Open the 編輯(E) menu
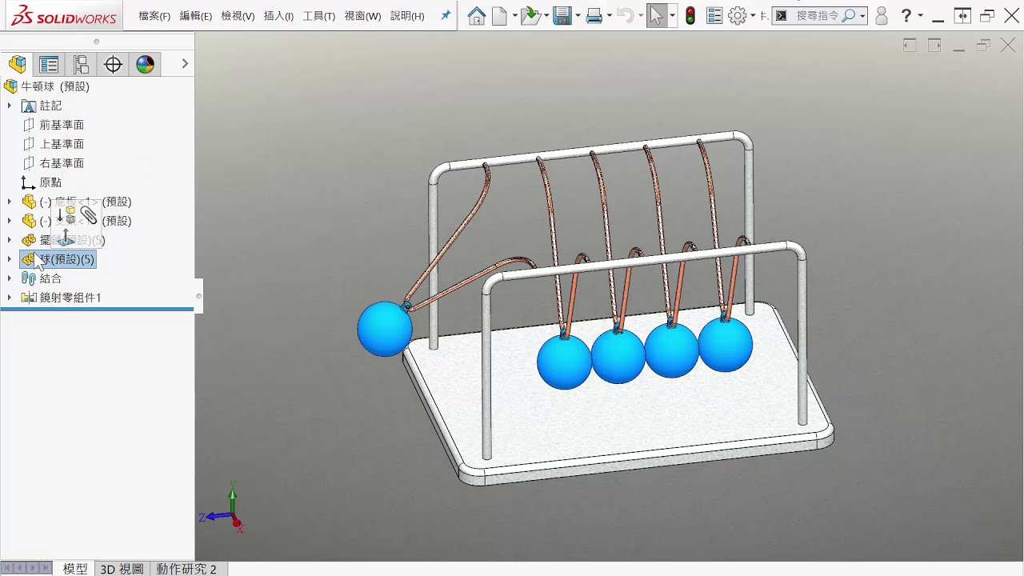The width and height of the screenshot is (1024, 576). [196, 16]
